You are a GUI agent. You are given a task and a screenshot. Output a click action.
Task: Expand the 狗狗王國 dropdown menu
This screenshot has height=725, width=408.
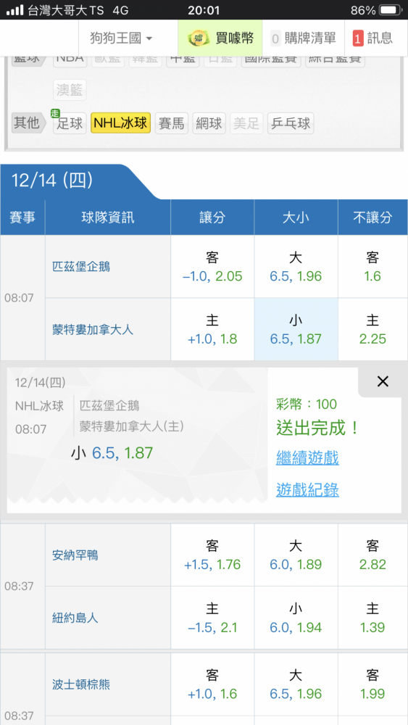pyautogui.click(x=122, y=38)
